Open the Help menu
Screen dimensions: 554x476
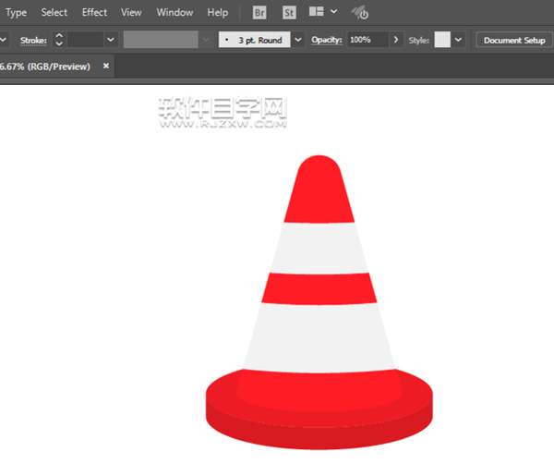click(218, 13)
